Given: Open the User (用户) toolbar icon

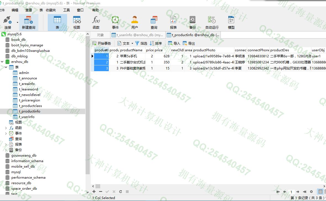Looking at the screenshot, I should pyautogui.click(x=134, y=22).
